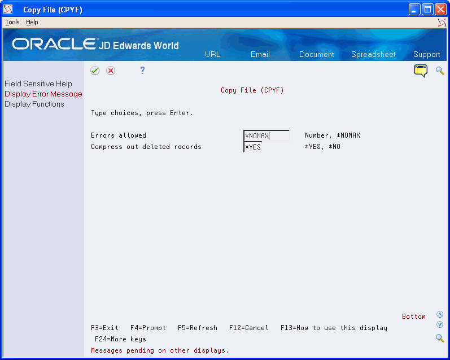
Task: Maximize the Copy File window
Action: pos(427,10)
